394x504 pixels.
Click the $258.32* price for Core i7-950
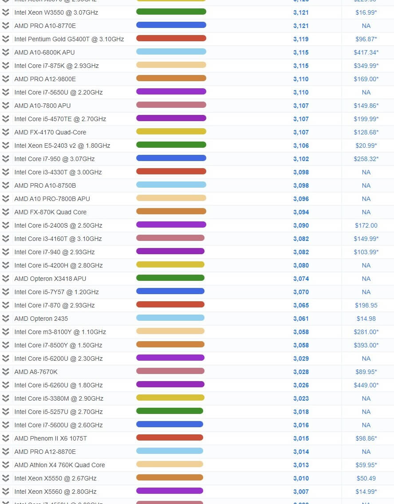366,159
